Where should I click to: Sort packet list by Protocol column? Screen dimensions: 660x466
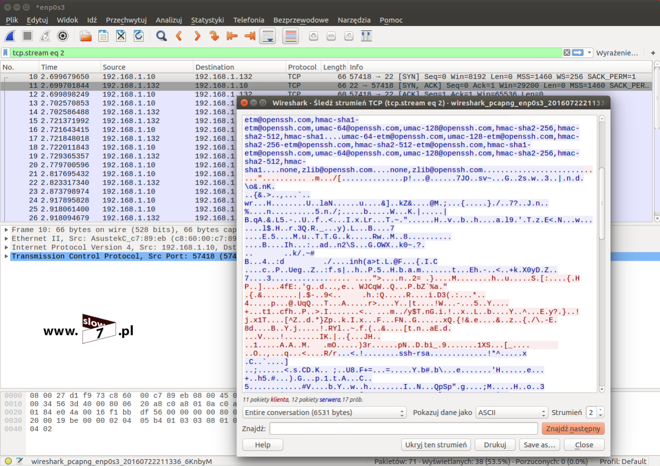click(x=304, y=67)
